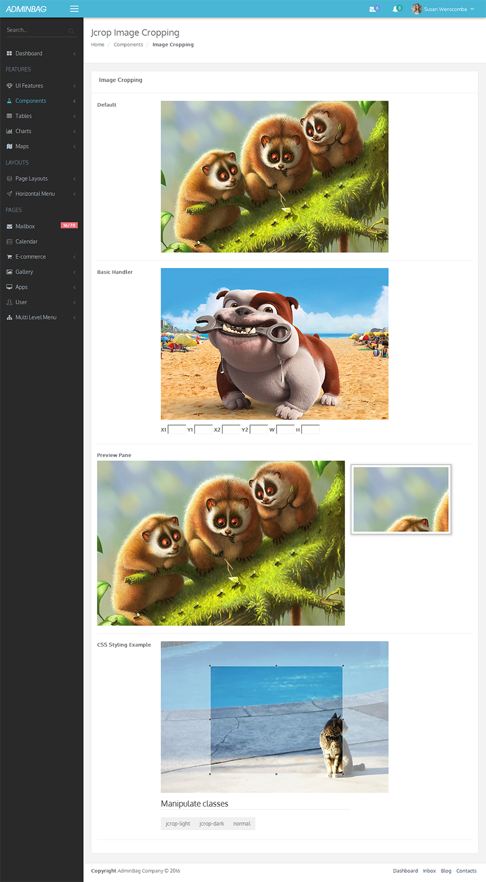Click the W width field
The height and width of the screenshot is (882, 486).
coord(286,430)
